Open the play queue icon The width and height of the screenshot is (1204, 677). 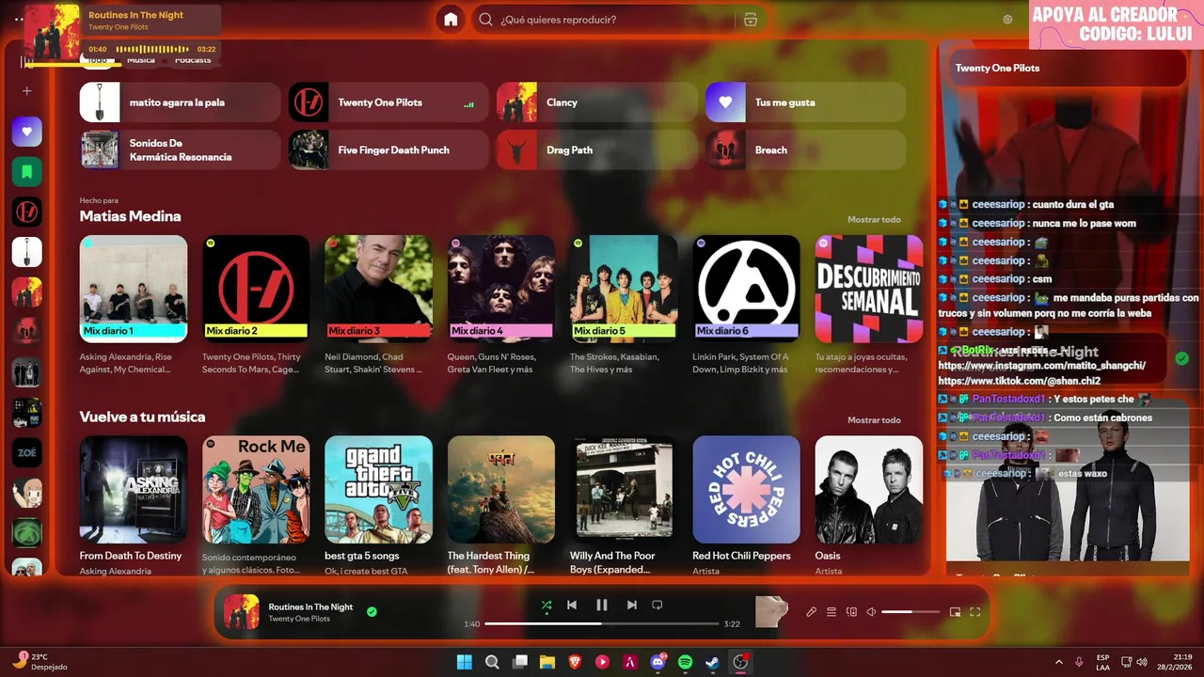pos(832,612)
